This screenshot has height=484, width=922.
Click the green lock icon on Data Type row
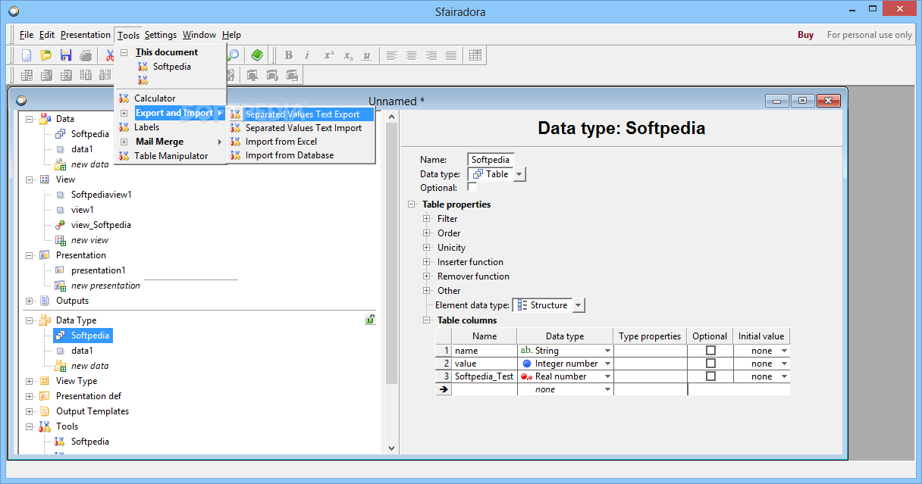(370, 320)
